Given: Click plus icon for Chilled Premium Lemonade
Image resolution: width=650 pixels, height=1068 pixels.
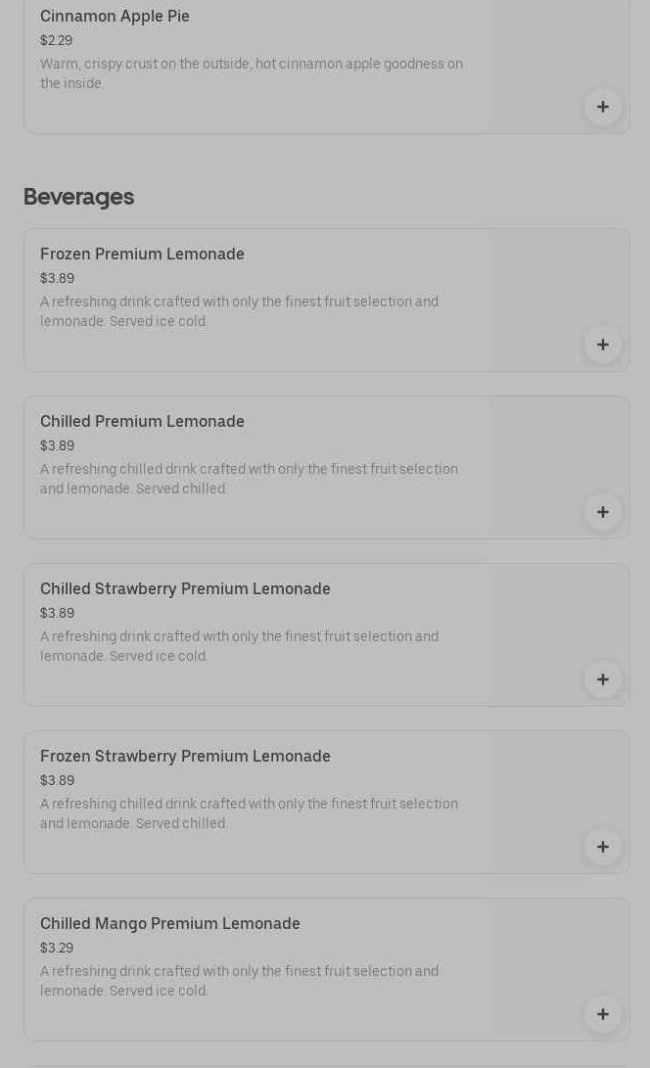Looking at the screenshot, I should pyautogui.click(x=602, y=512).
